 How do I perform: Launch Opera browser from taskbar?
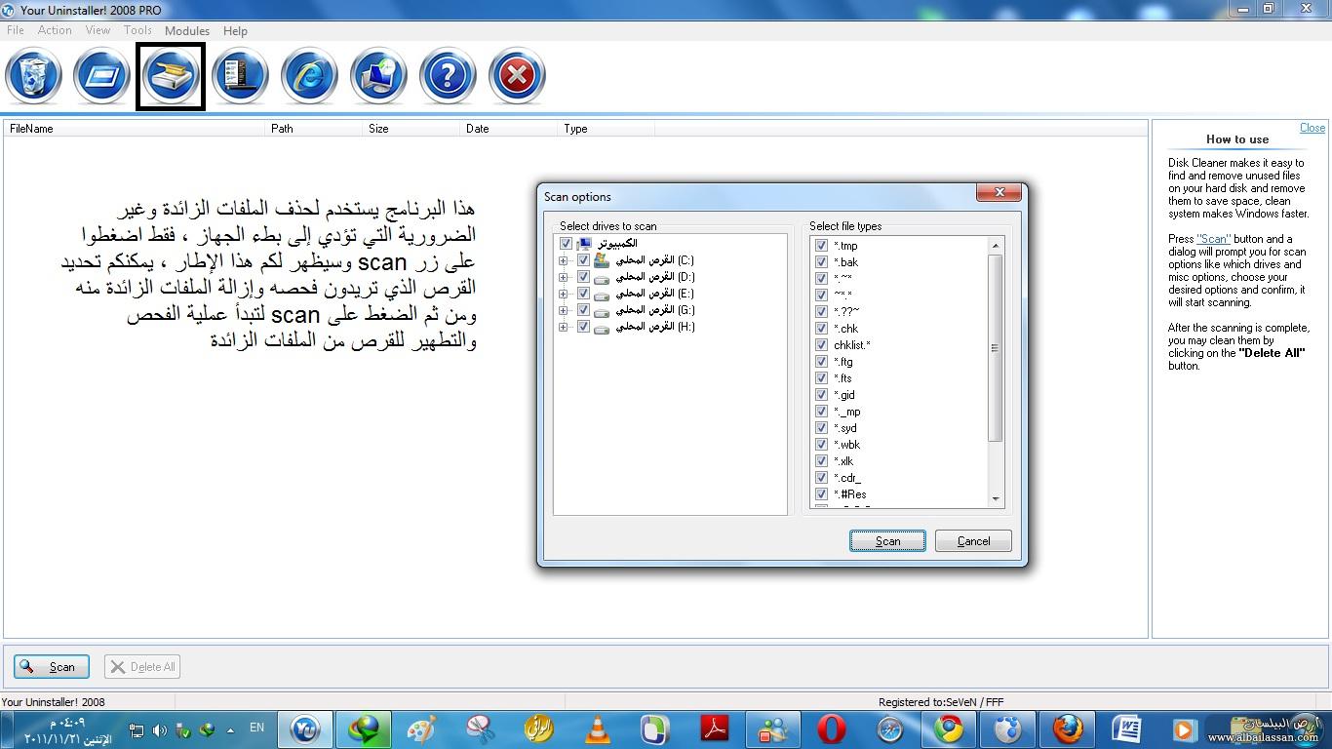coord(832,729)
